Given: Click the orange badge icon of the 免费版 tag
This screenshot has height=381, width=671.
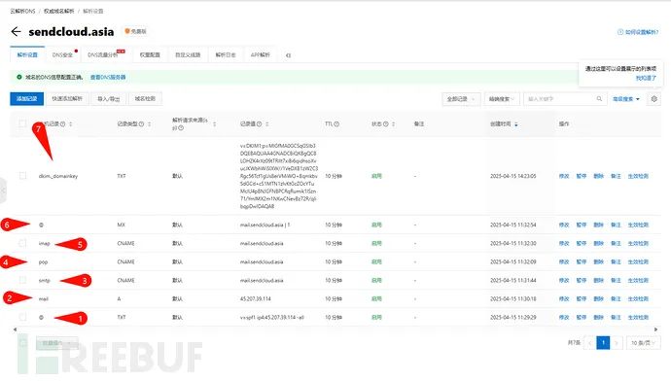Looking at the screenshot, I should tap(127, 31).
